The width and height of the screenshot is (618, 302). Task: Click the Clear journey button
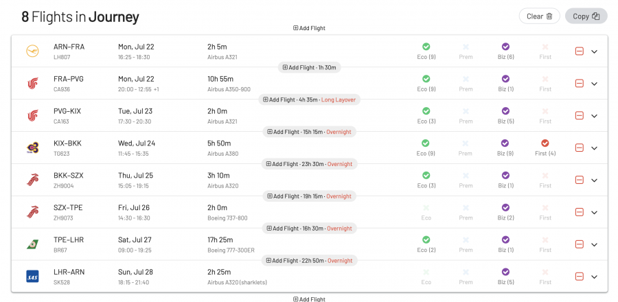[x=539, y=16]
